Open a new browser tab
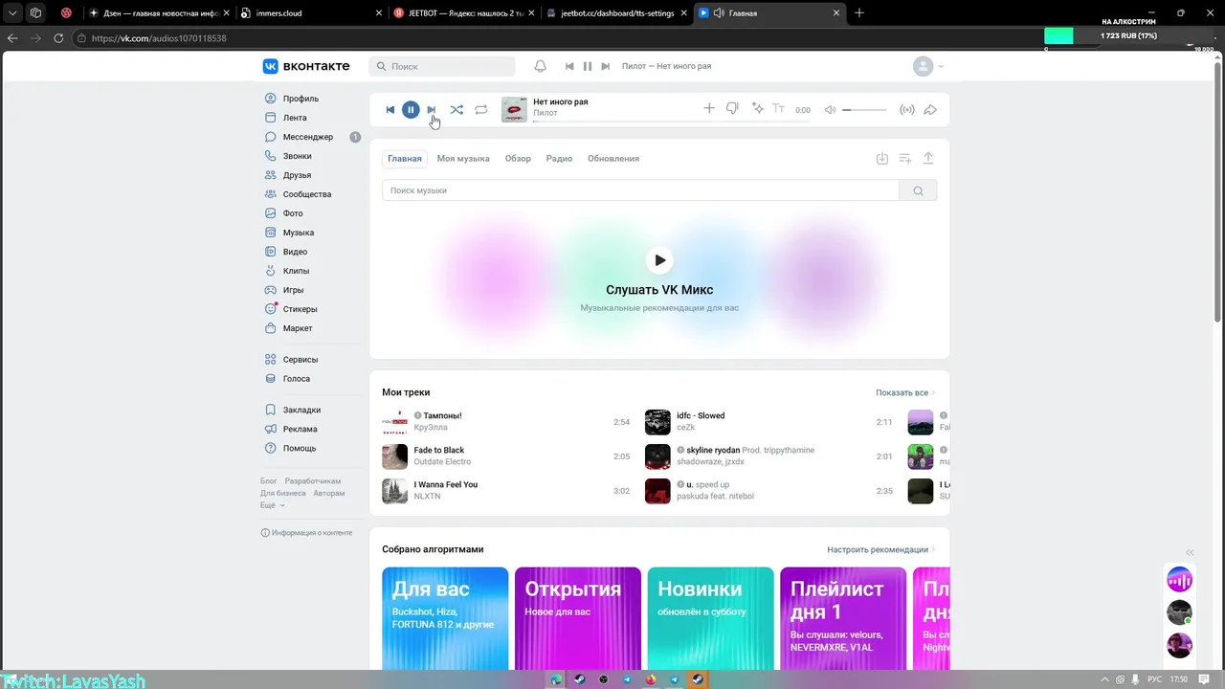 point(859,13)
